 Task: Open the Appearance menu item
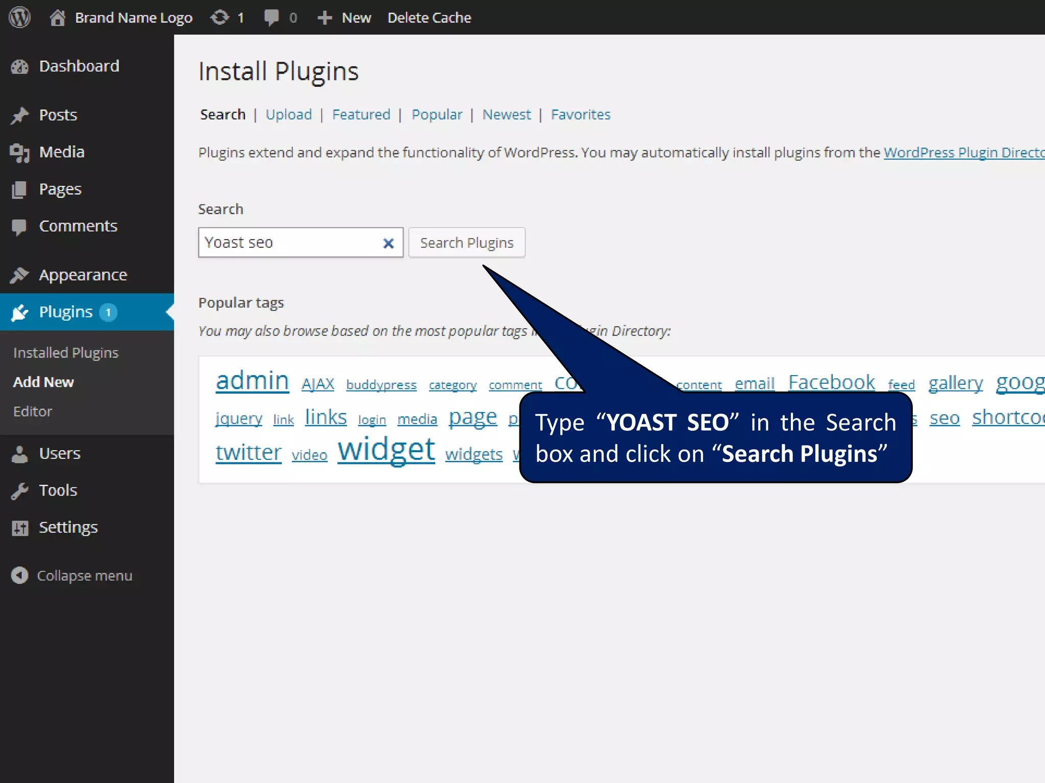coord(83,275)
